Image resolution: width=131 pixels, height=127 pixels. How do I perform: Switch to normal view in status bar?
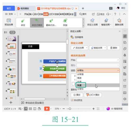[26, 109]
